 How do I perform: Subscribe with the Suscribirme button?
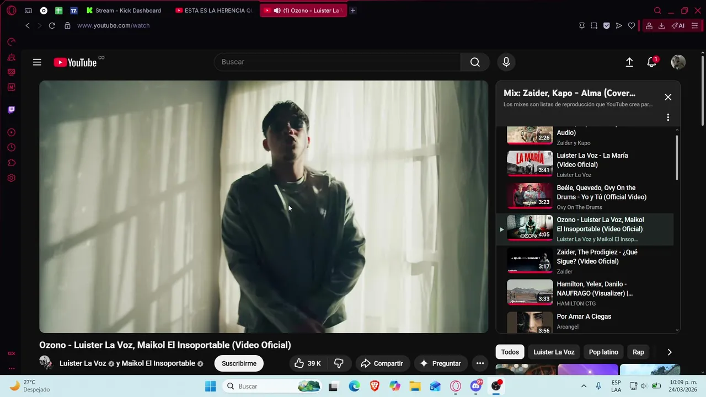[x=239, y=363]
